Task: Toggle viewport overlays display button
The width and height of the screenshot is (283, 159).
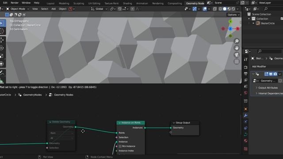Action: tap(205, 9)
